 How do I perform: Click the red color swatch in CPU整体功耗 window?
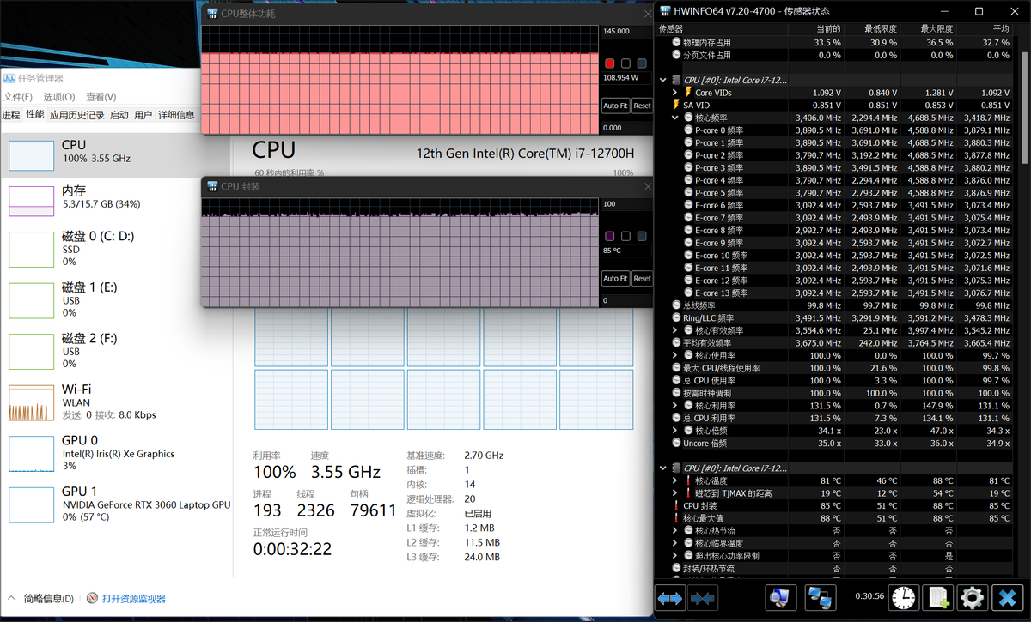pos(609,63)
